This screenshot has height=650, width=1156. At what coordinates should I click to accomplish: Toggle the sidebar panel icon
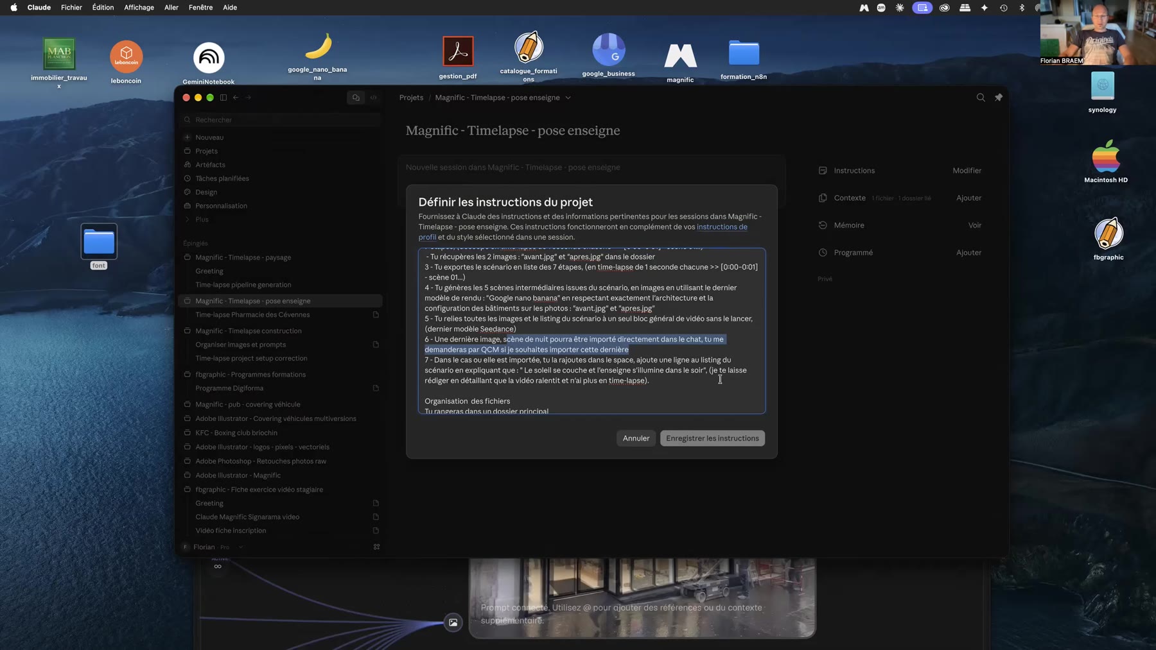[x=223, y=98]
